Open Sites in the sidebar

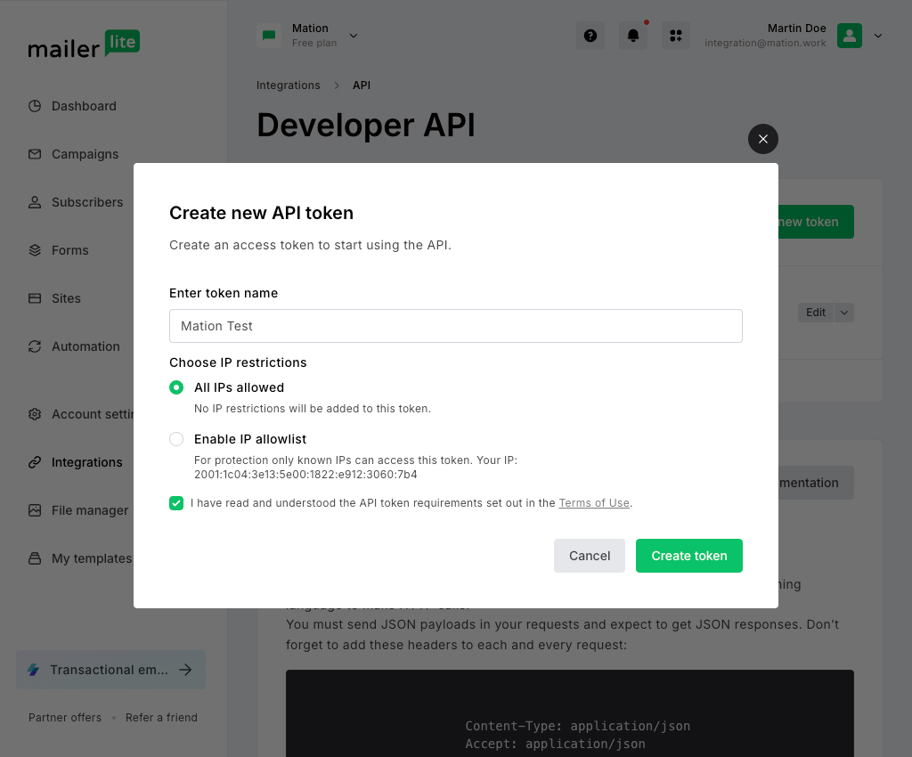66,298
